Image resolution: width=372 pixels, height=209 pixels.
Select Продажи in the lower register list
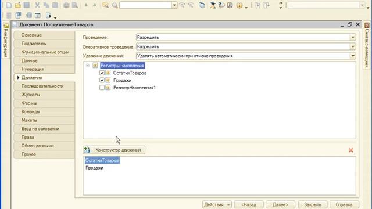94,168
